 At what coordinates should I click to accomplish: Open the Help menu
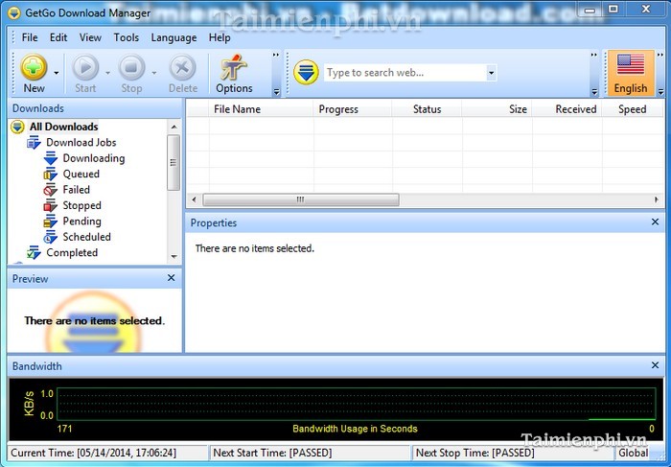click(220, 37)
